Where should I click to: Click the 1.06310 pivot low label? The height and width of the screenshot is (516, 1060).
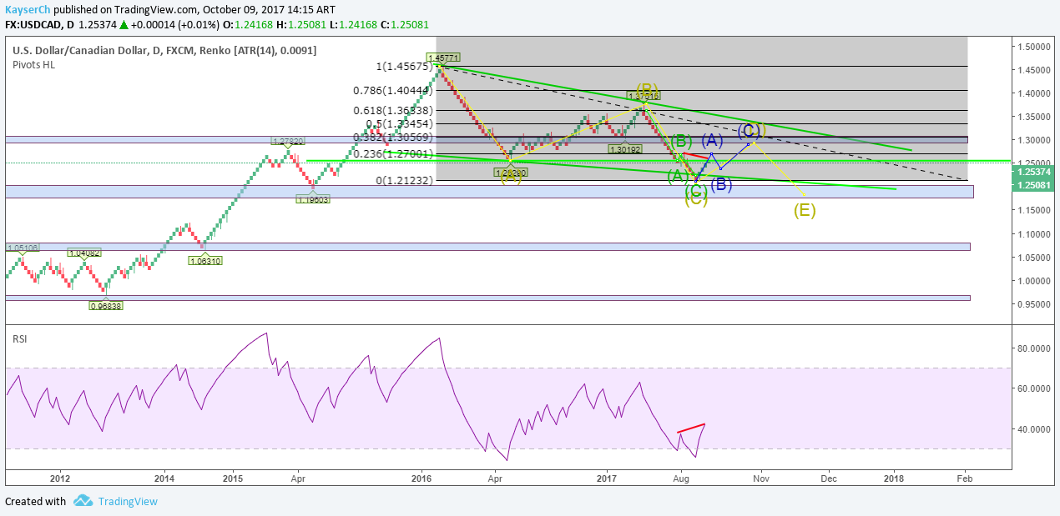click(204, 261)
